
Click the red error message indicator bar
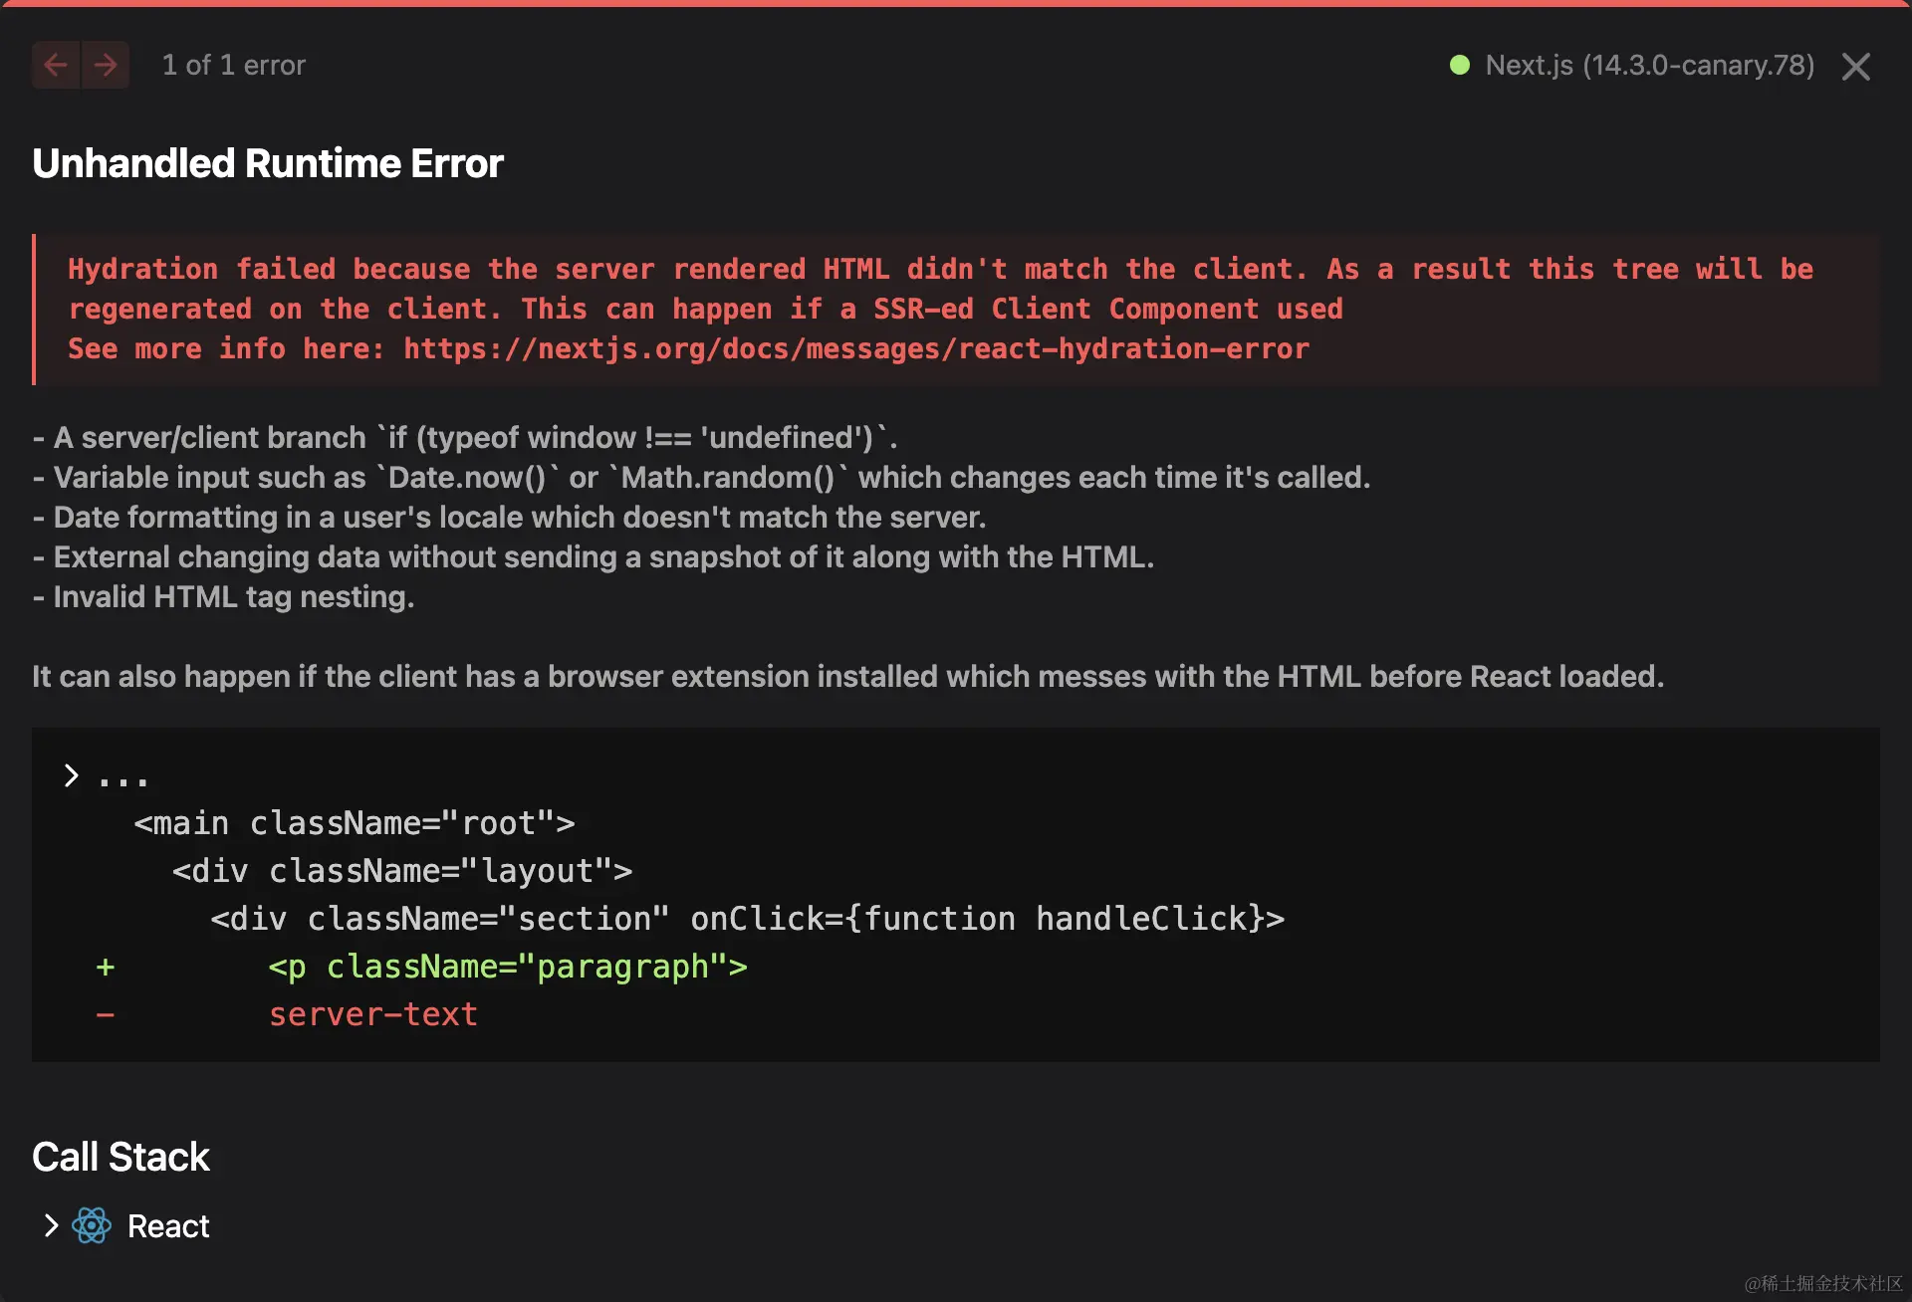(36, 309)
